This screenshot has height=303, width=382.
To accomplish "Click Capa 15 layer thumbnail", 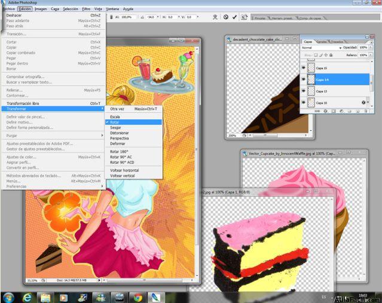I will [311, 68].
